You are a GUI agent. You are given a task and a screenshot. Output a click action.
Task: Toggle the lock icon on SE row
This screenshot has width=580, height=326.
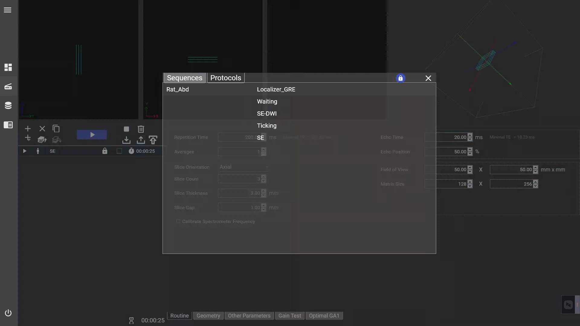pyautogui.click(x=105, y=151)
